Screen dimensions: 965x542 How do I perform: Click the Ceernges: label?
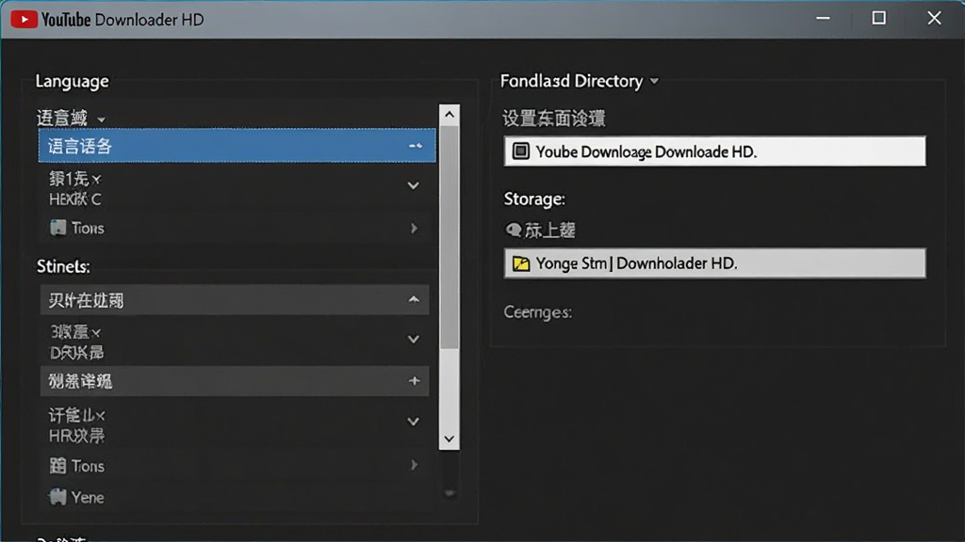tap(538, 312)
